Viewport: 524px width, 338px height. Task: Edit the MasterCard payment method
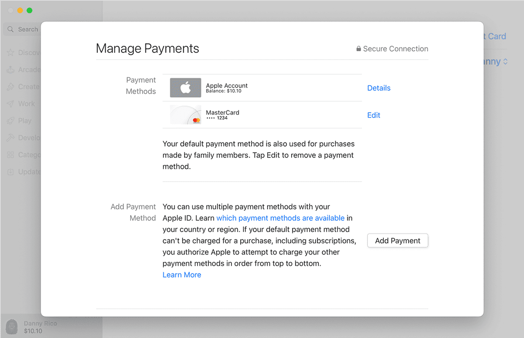pos(373,115)
